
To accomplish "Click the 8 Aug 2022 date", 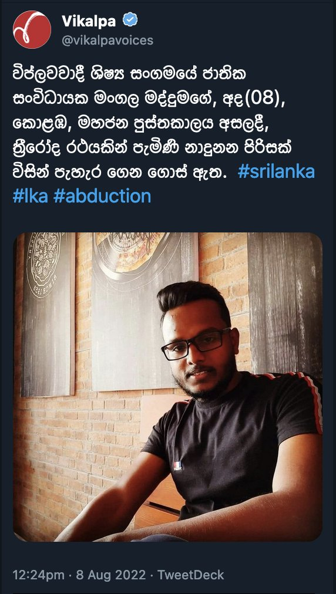I will pos(111,575).
